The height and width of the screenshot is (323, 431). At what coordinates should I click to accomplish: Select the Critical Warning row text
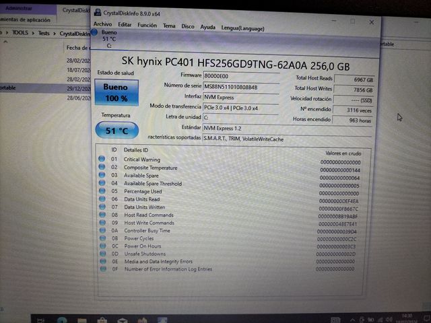click(x=142, y=159)
